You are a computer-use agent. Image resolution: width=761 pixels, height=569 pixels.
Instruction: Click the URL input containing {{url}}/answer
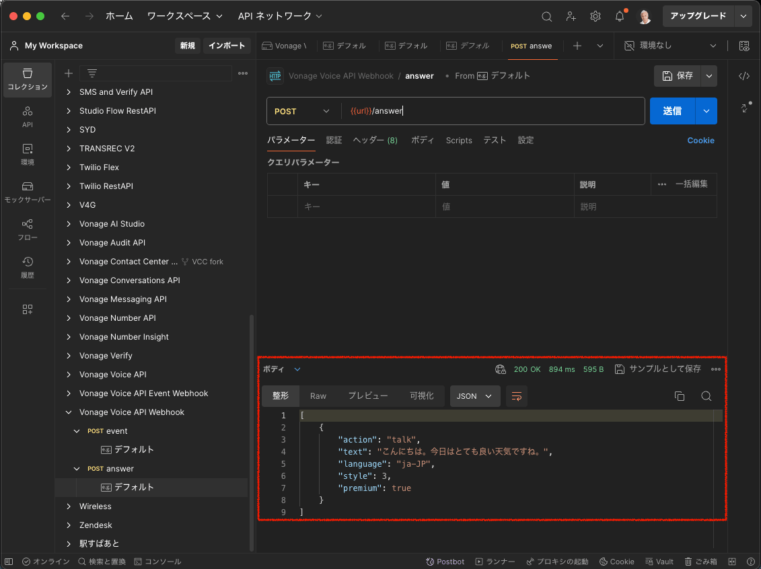[x=471, y=111]
